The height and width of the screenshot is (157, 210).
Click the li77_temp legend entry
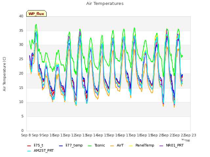(71, 145)
